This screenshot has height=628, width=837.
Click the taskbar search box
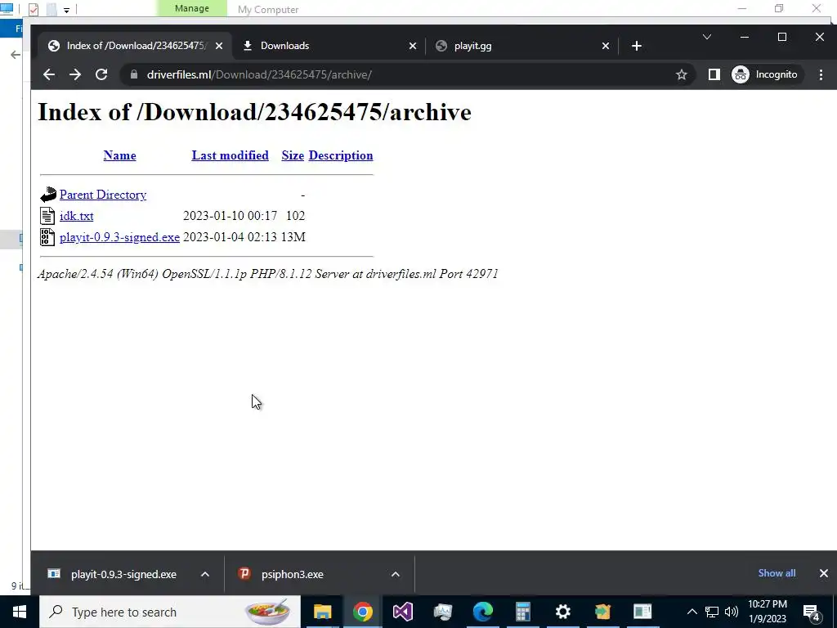coord(170,612)
